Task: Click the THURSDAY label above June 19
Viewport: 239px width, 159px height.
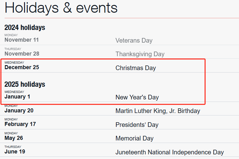Action: click(13, 147)
